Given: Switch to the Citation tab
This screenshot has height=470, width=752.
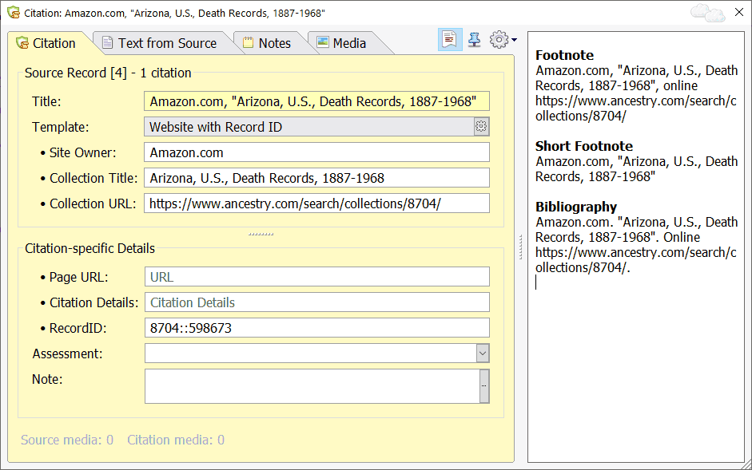Looking at the screenshot, I should coord(46,43).
